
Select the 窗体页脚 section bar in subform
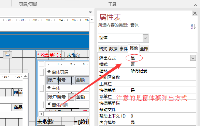(x=67, y=105)
